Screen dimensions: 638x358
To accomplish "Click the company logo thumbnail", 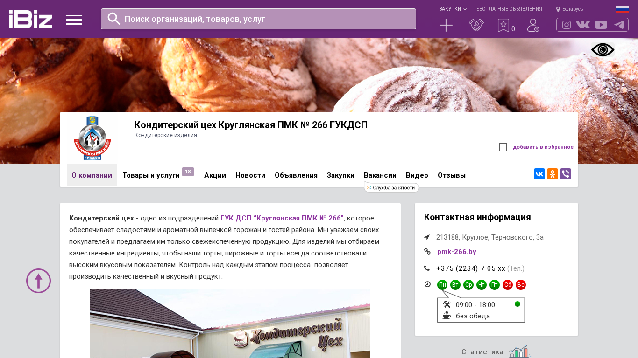I will pos(92,138).
